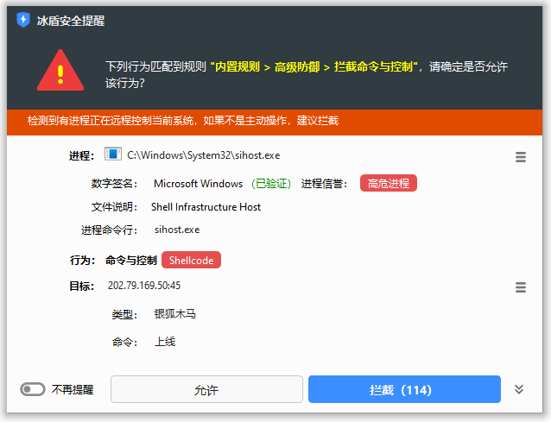Click the 冰盾 shield logo icon
This screenshot has height=422, width=551.
tap(23, 20)
